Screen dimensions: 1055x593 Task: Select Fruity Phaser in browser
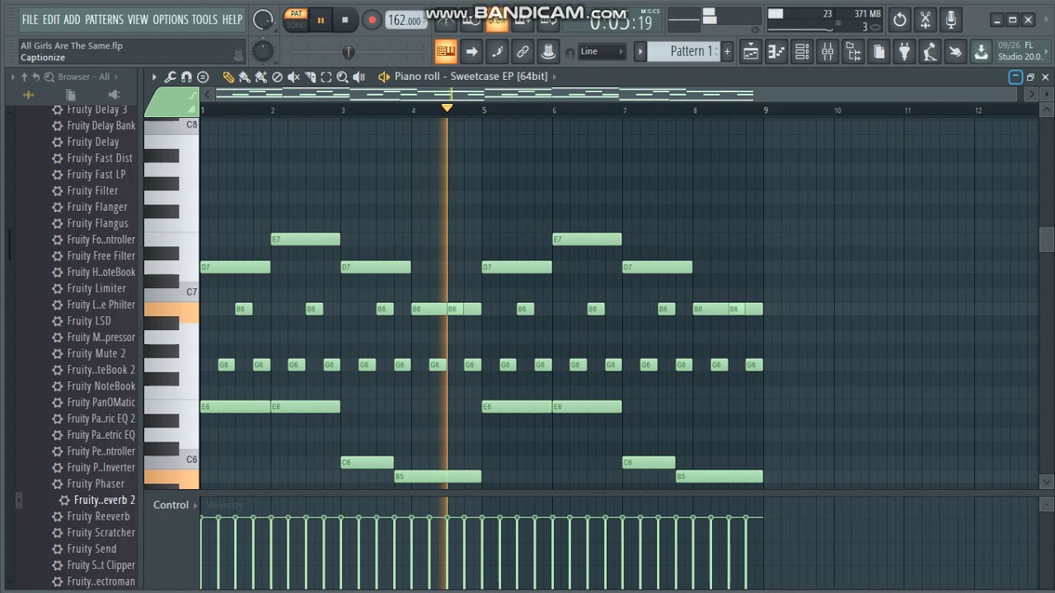click(96, 483)
